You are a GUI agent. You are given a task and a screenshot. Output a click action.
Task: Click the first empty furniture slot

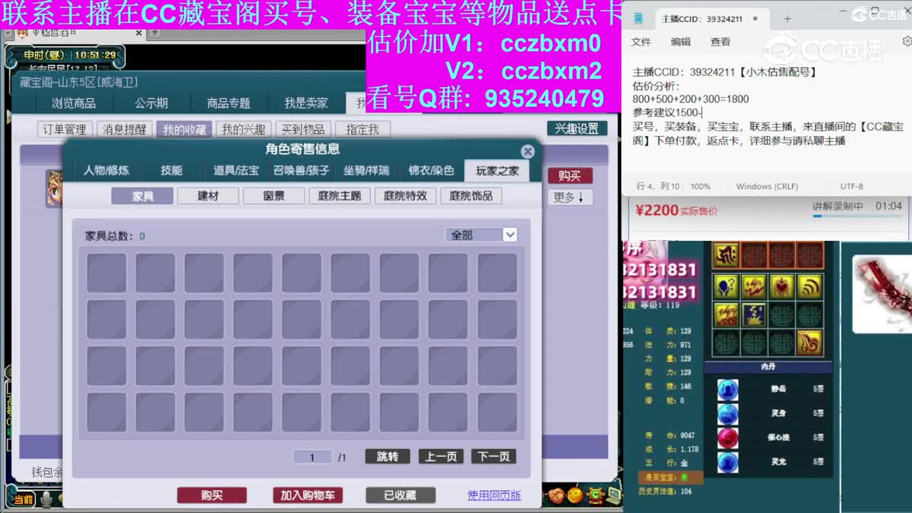point(107,273)
